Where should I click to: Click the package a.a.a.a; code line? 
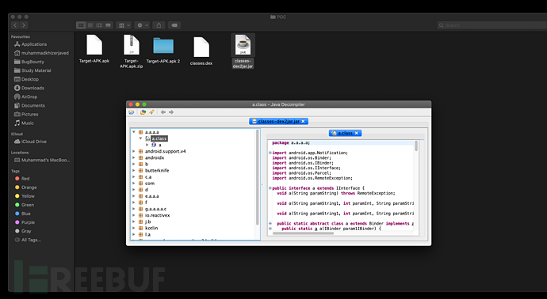[x=291, y=142]
